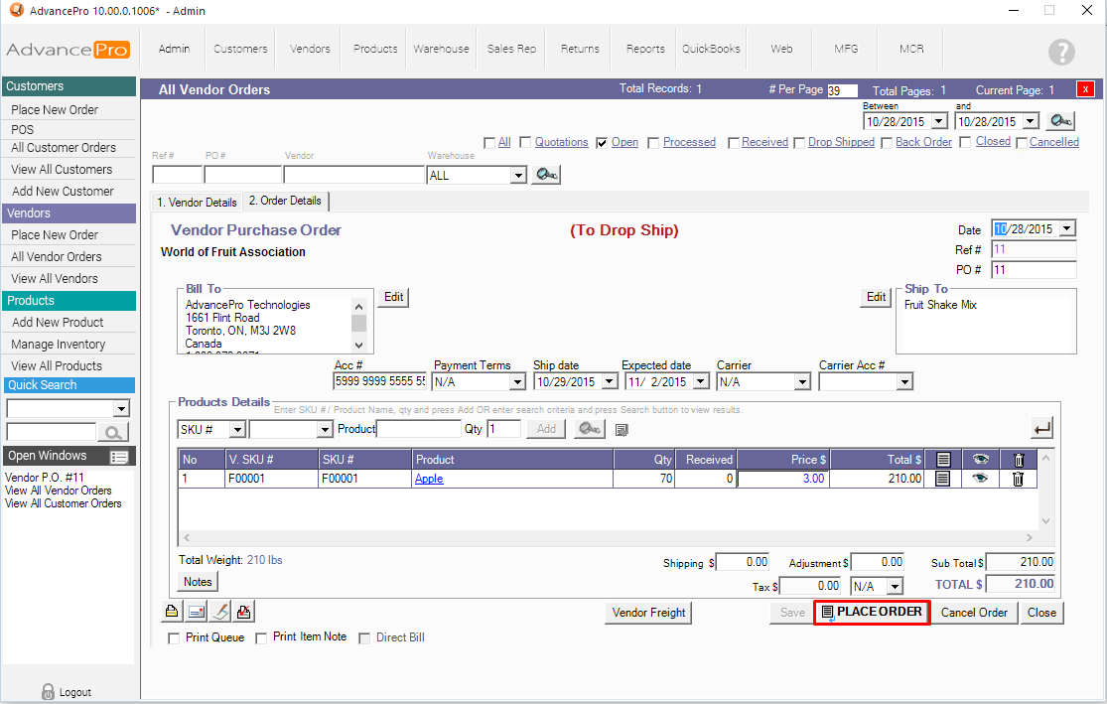Check the Quotations filter checkbox
Viewport: 1107px width, 704px height.
pyautogui.click(x=525, y=143)
